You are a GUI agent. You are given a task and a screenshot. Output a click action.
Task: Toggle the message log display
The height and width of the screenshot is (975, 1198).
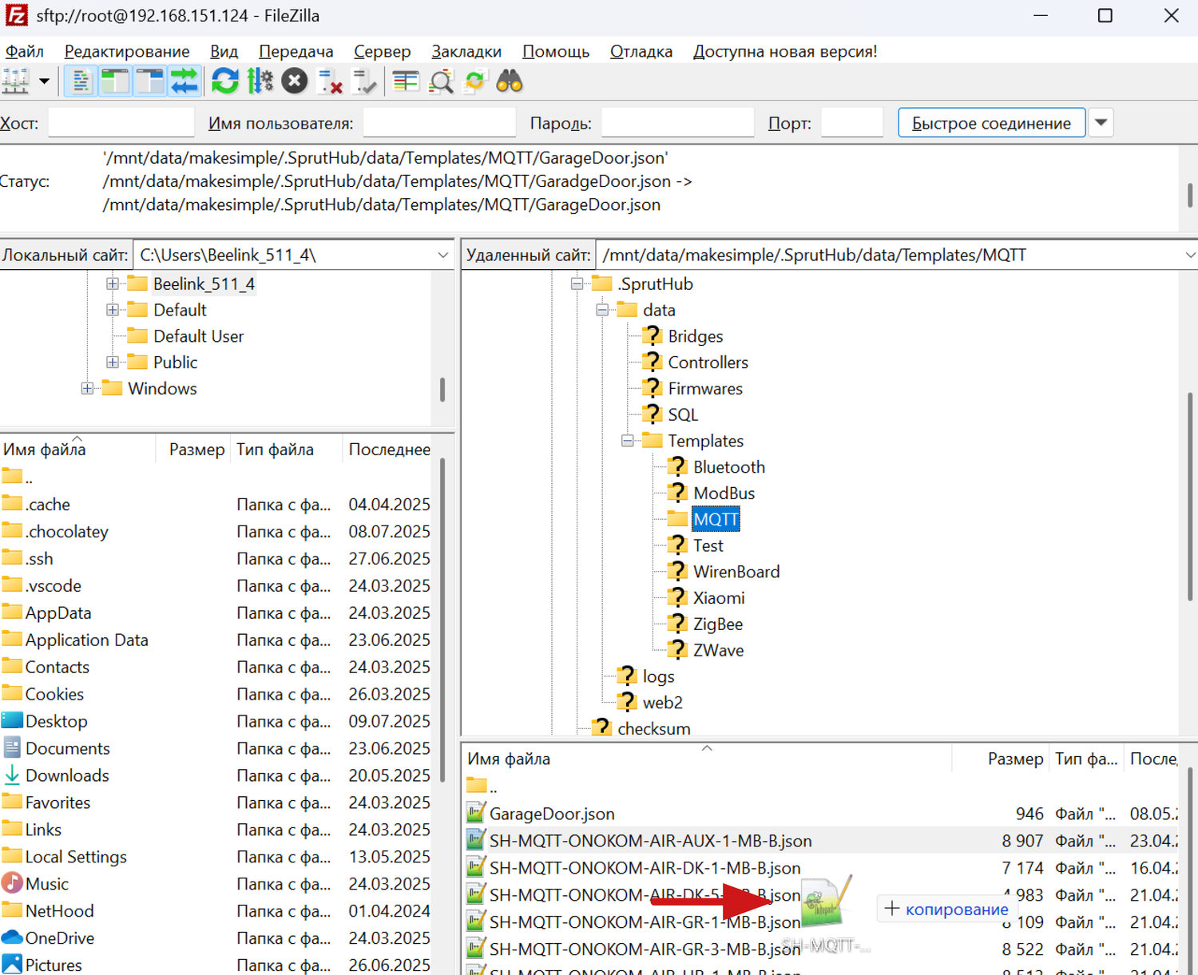(x=81, y=81)
